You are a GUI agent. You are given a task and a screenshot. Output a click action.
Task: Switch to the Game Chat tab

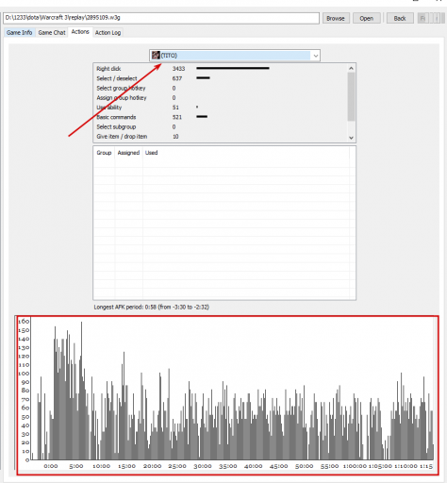(x=52, y=33)
